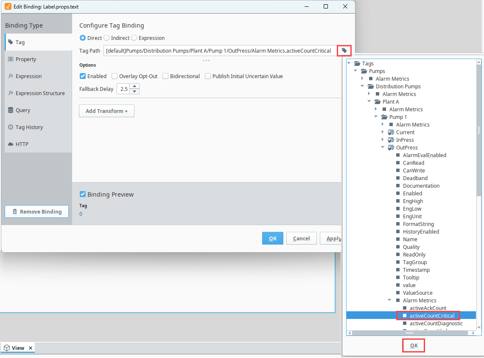
Task: Click the Plant A folder icon
Action: pos(377,101)
